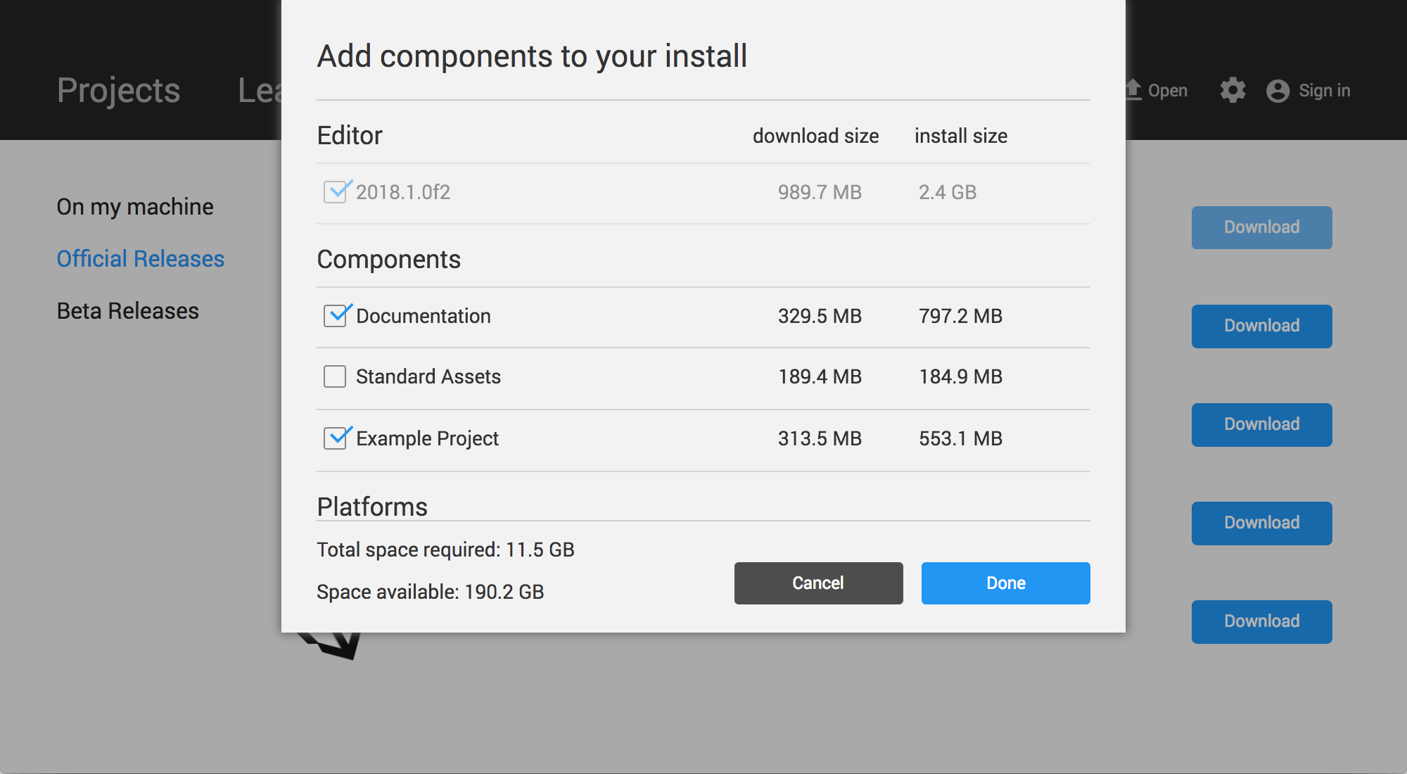Click the On my machine section icon
This screenshot has height=774, width=1407.
click(134, 206)
